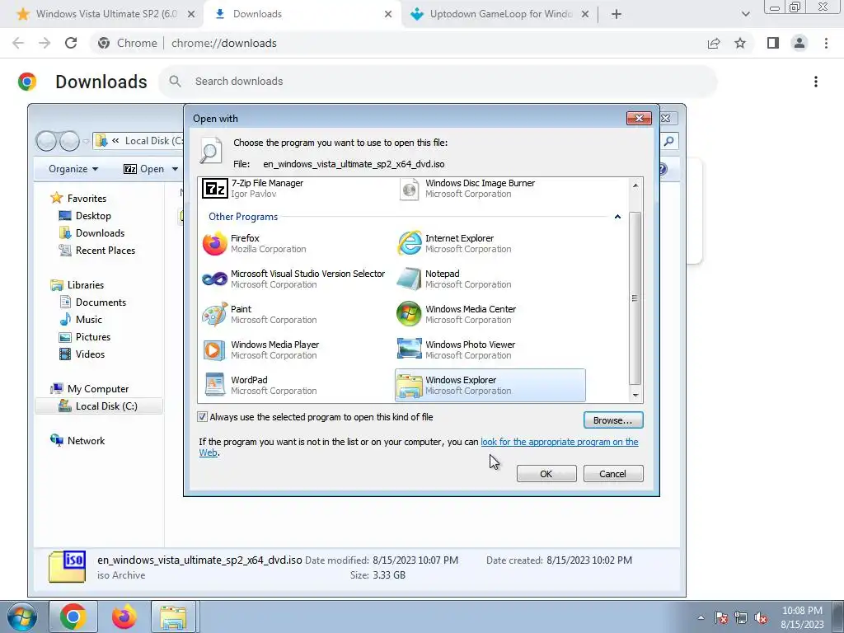
Task: Cancel the Open with dialog
Action: (x=613, y=474)
